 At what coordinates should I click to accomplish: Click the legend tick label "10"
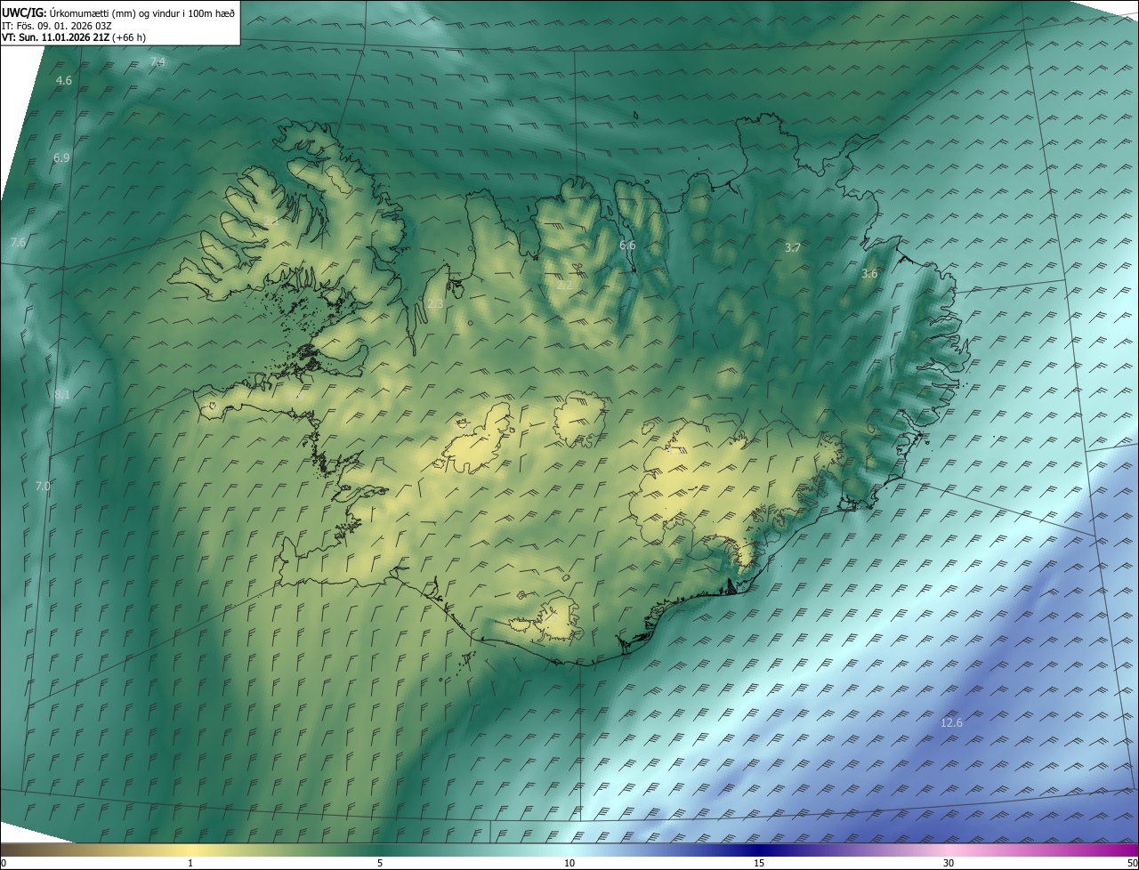tap(569, 863)
